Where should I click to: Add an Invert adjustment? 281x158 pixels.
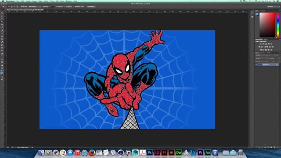pyautogui.click(x=261, y=50)
